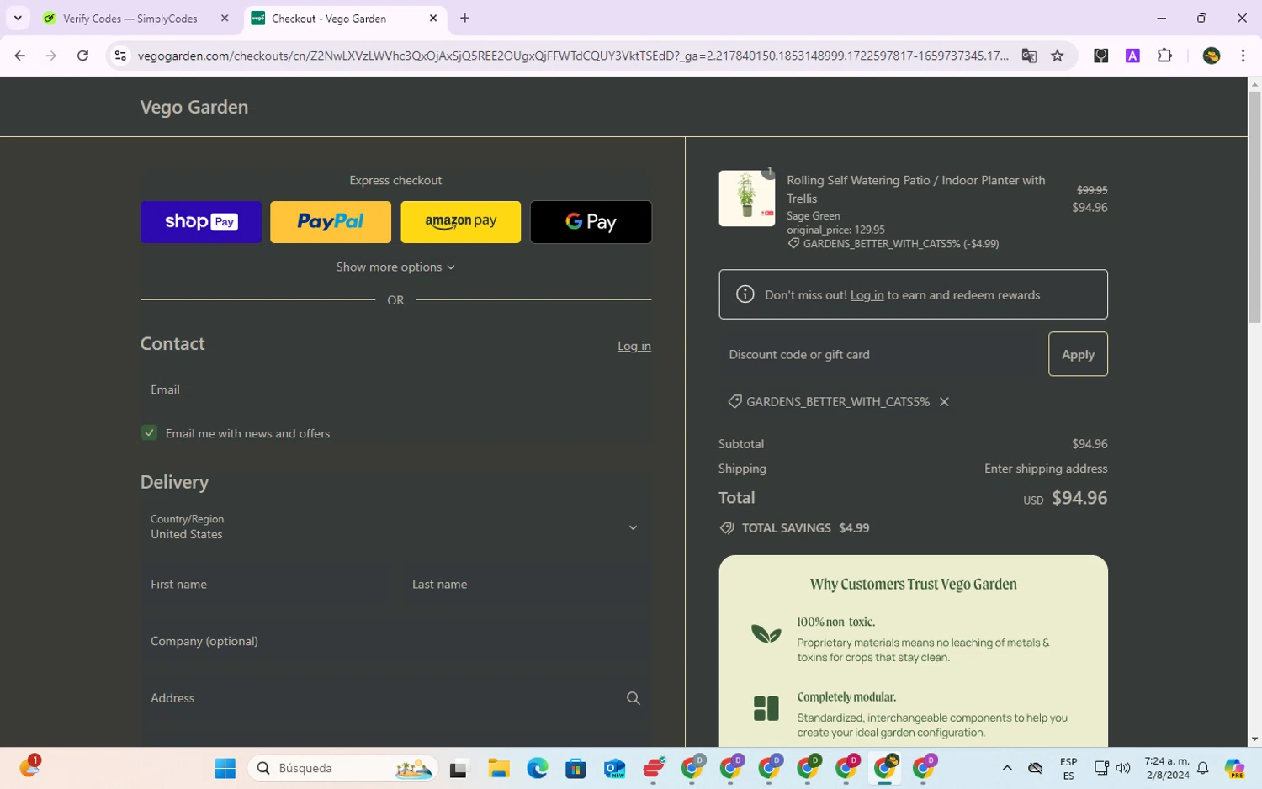Click the address search magnifier icon

[634, 698]
